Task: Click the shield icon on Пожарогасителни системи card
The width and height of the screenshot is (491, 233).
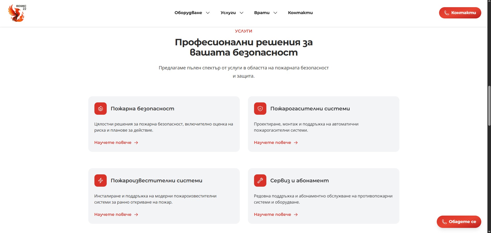Action: click(x=260, y=109)
